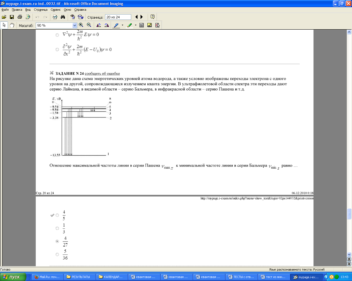352x281 pixels.
Task: Switch to тест из мин... taskbar document
Action: (x=274, y=277)
